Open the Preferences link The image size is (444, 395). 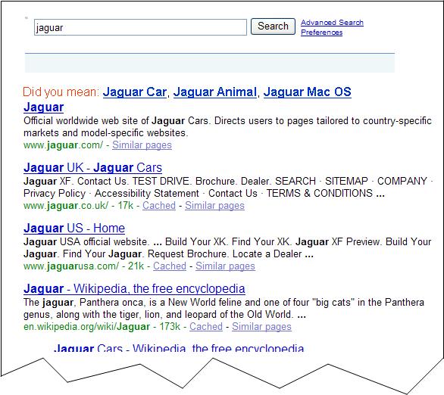[321, 33]
